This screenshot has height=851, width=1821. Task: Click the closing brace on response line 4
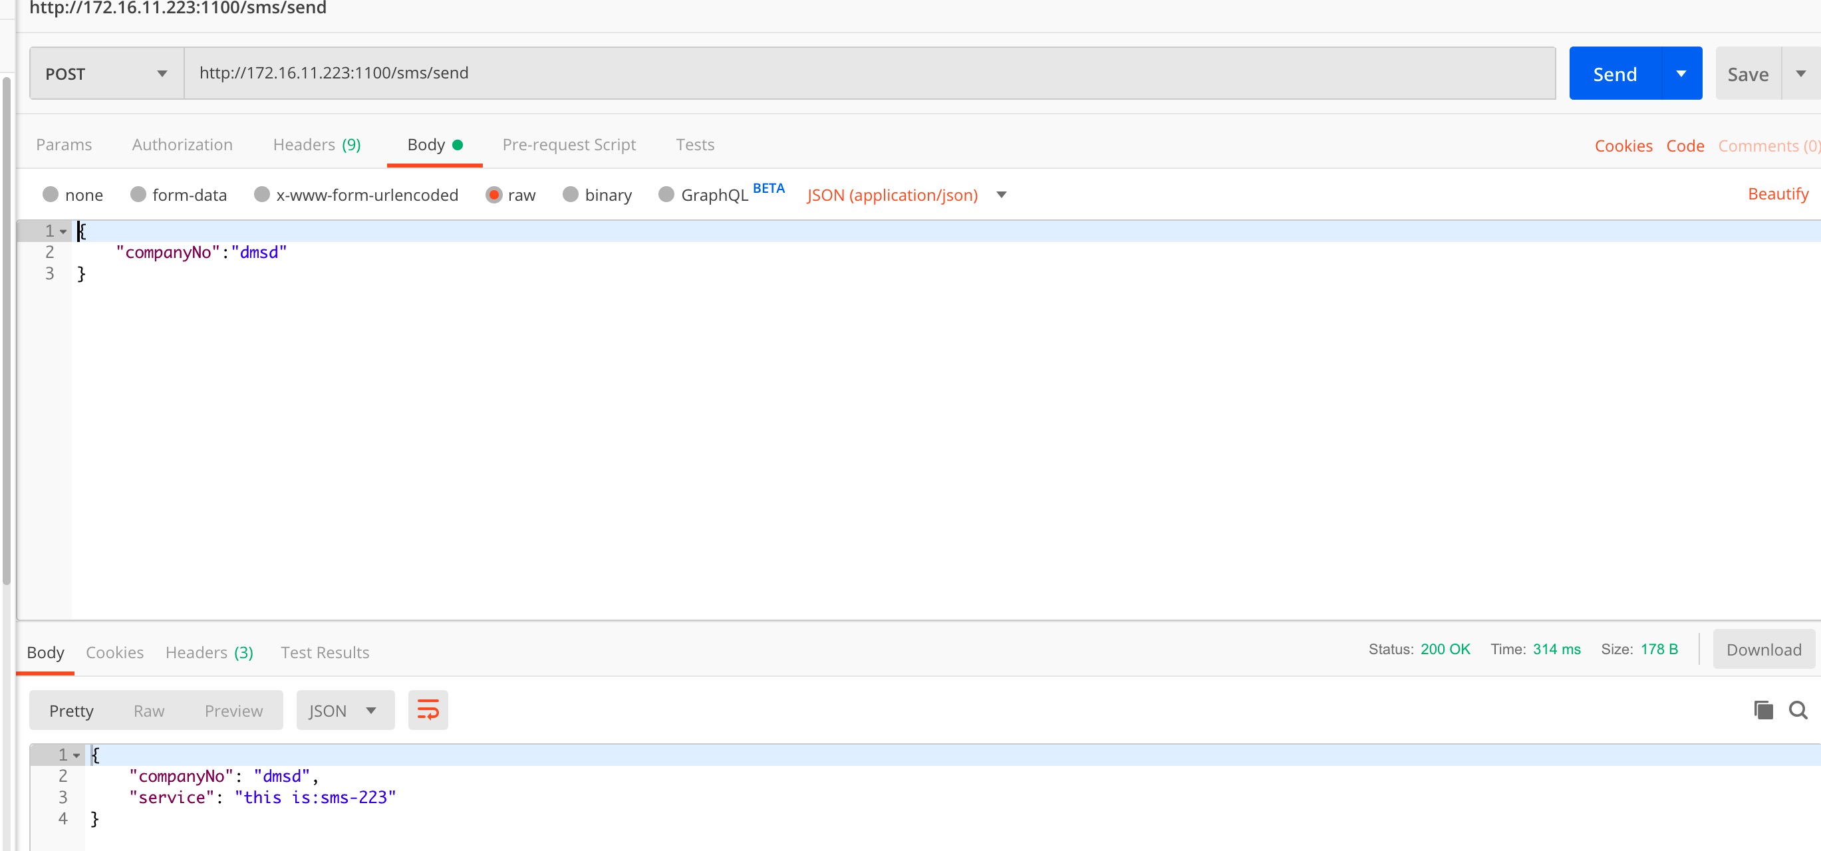pos(94,818)
